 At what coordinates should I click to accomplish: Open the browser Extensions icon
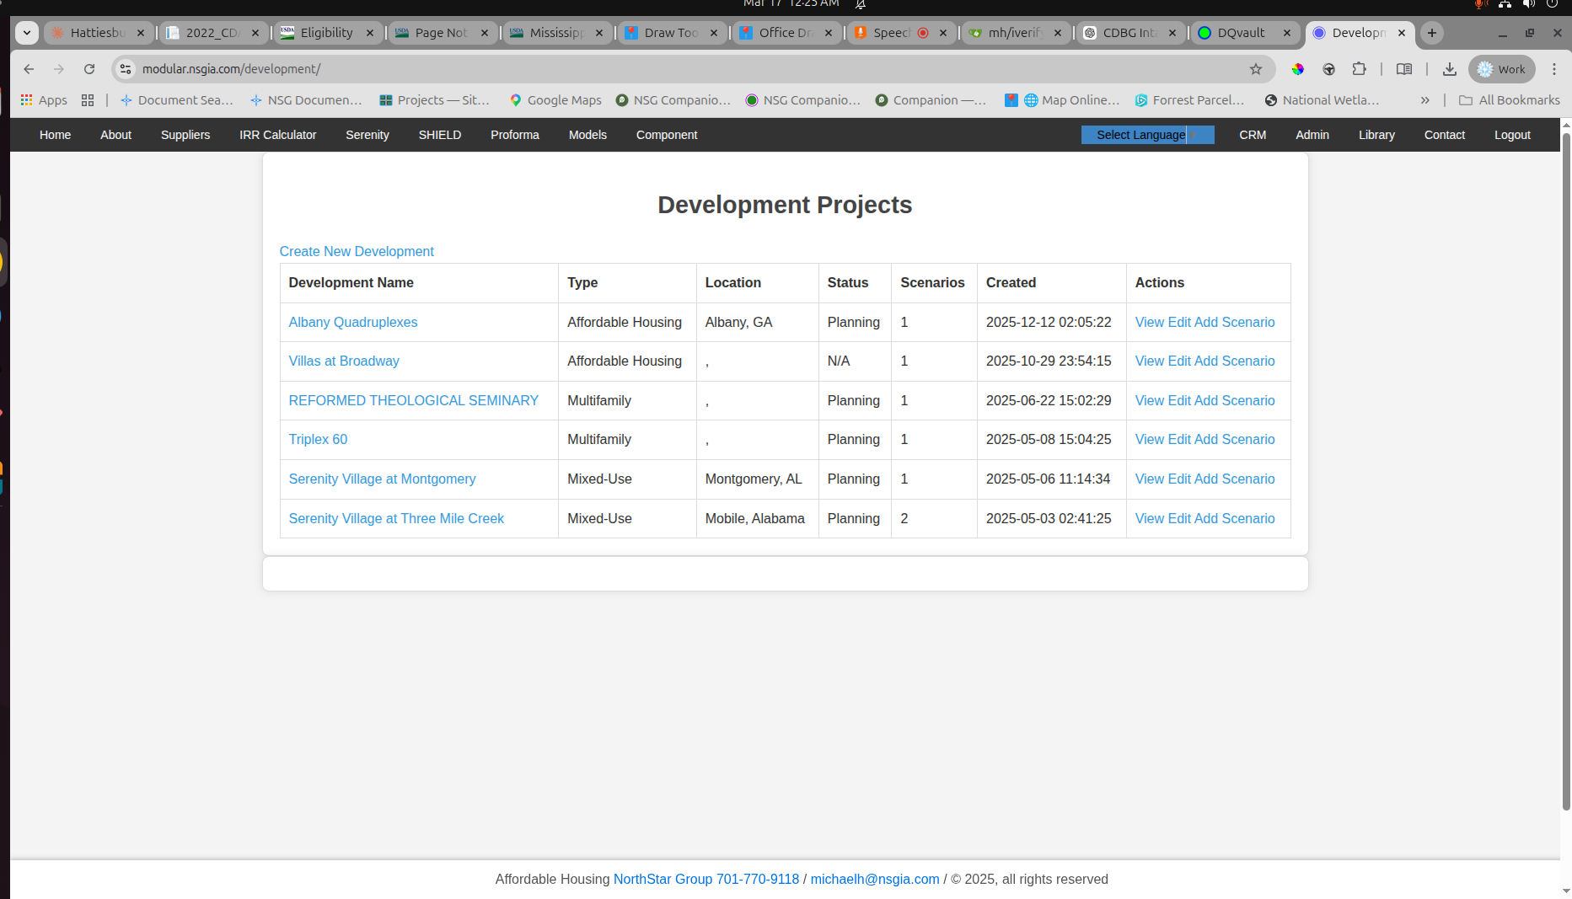[1359, 69]
